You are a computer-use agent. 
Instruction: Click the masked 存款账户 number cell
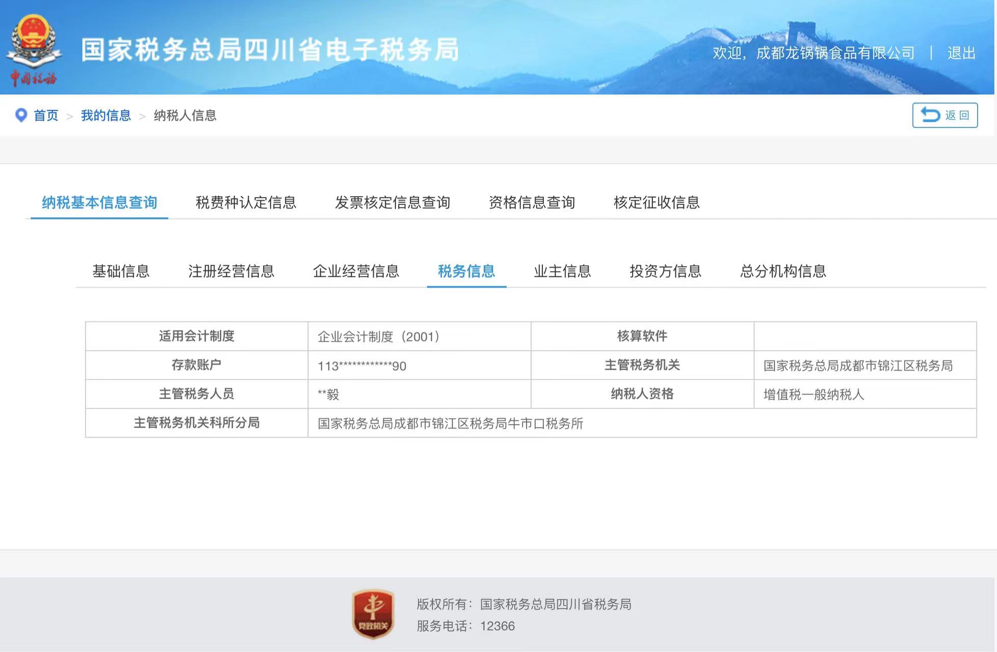[x=362, y=366]
